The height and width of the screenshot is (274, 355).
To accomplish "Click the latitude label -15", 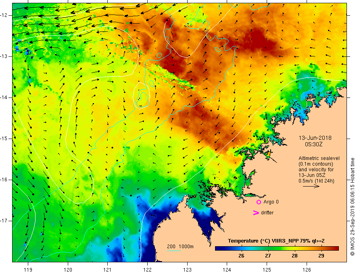I will pyautogui.click(x=4, y=139).
